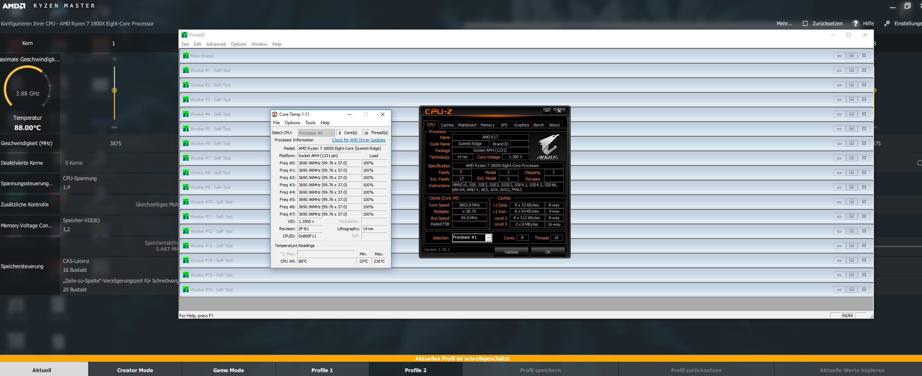Screen dimensions: 922x376
Task: Switch to the Memory tab in CPU-Z
Action: 487,125
